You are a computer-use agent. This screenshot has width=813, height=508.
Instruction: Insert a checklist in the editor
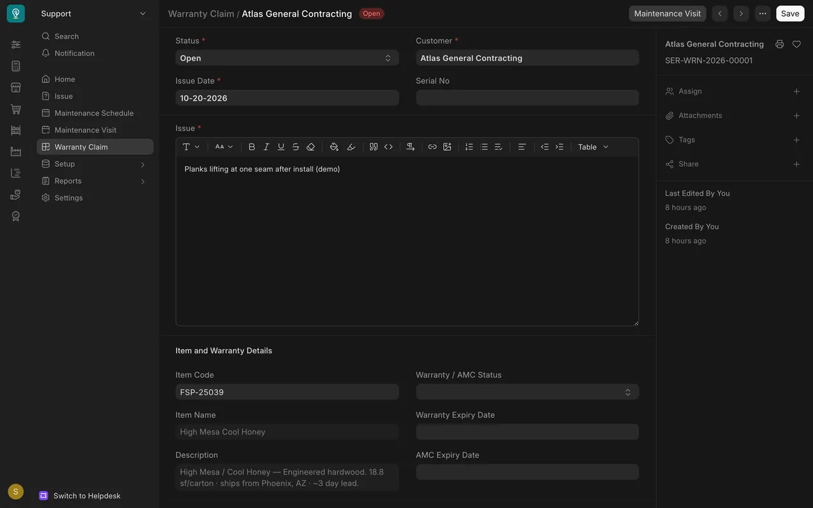point(499,147)
